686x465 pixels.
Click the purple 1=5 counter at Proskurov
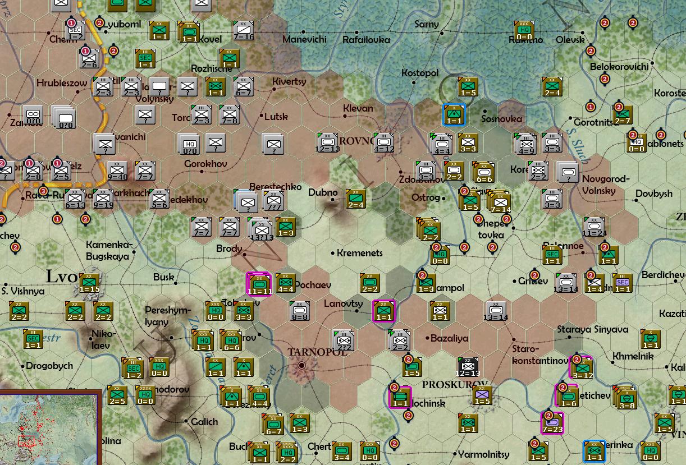pos(482,395)
